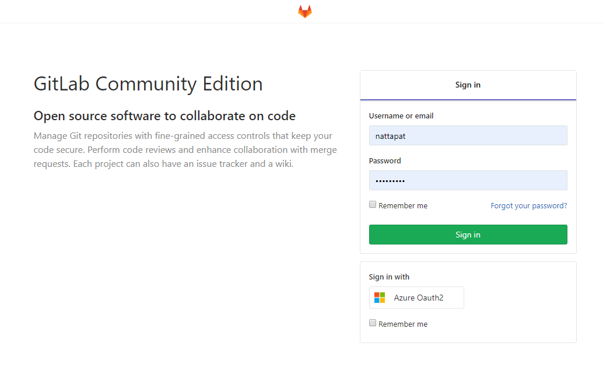Focus the Password input field
603x374 pixels.
468,180
